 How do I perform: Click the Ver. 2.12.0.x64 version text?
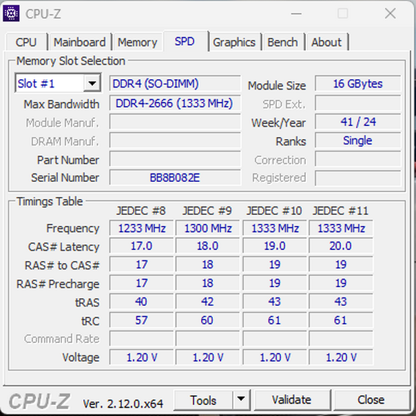(123, 404)
